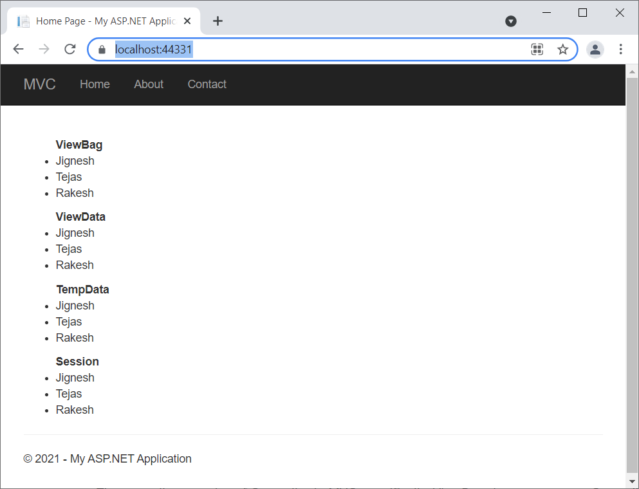Open the Contact navigation link

pos(207,84)
